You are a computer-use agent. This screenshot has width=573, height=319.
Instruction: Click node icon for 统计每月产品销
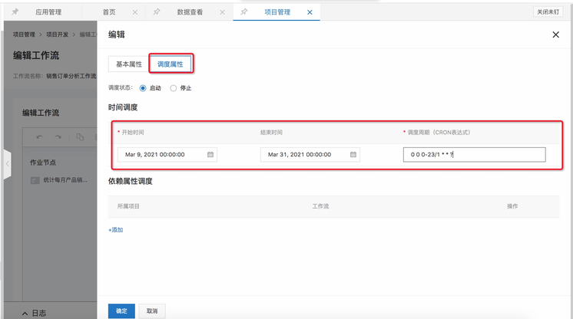(35, 180)
